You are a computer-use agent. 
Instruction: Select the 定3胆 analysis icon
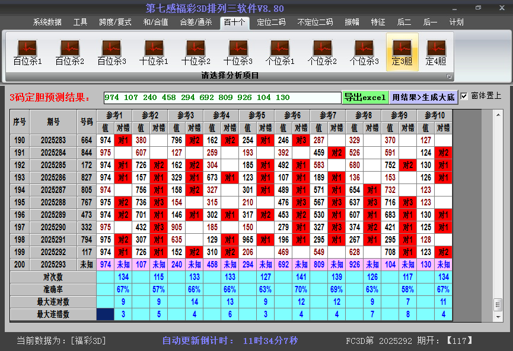(402, 52)
